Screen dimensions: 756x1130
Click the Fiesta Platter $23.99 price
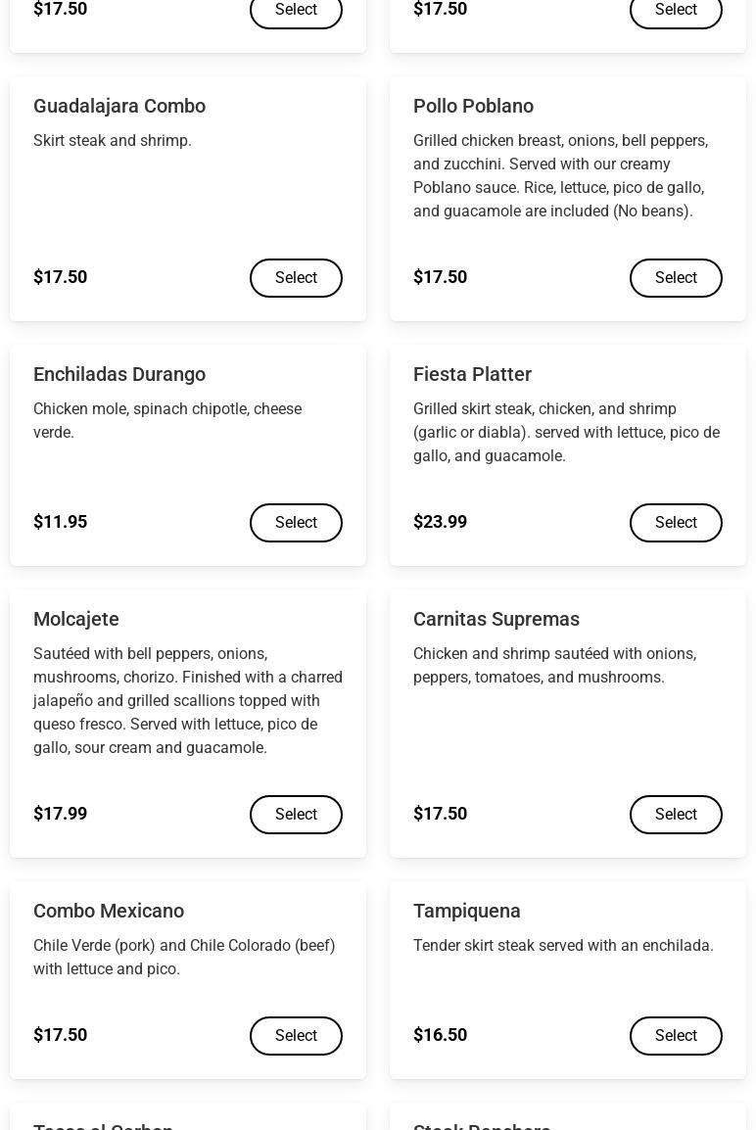pos(440,522)
